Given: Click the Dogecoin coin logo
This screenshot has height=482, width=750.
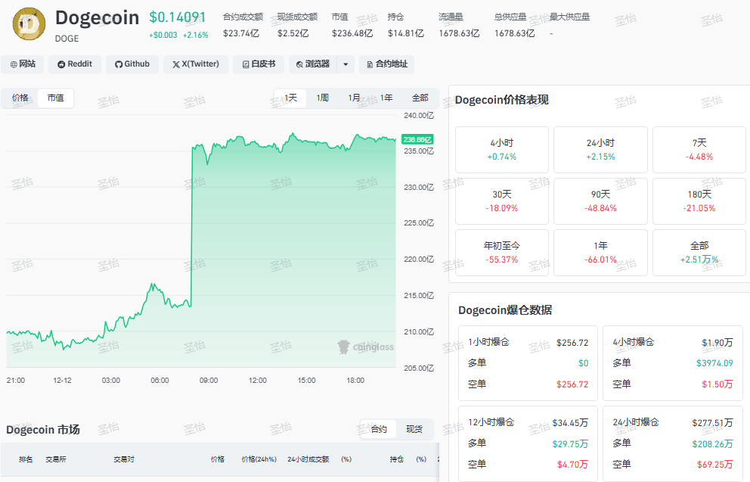Looking at the screenshot, I should (x=29, y=24).
